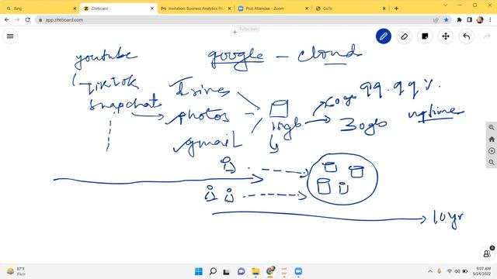Expand the system tray hidden icons

(x=430, y=271)
